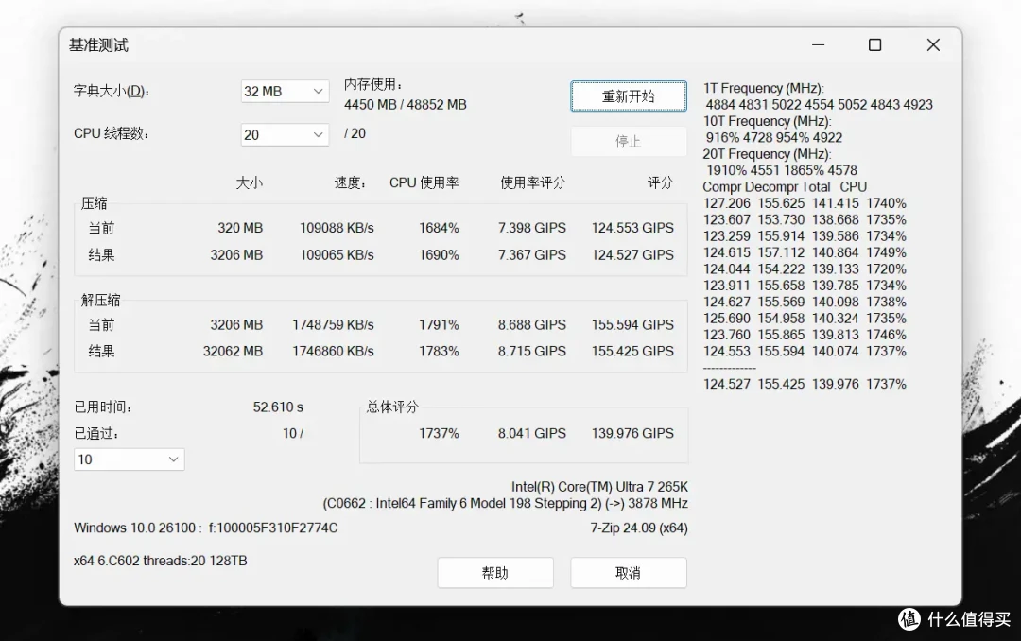Viewport: 1021px width, 641px height.
Task: Click the 10T Frequency (MHz) label
Action: pos(767,121)
